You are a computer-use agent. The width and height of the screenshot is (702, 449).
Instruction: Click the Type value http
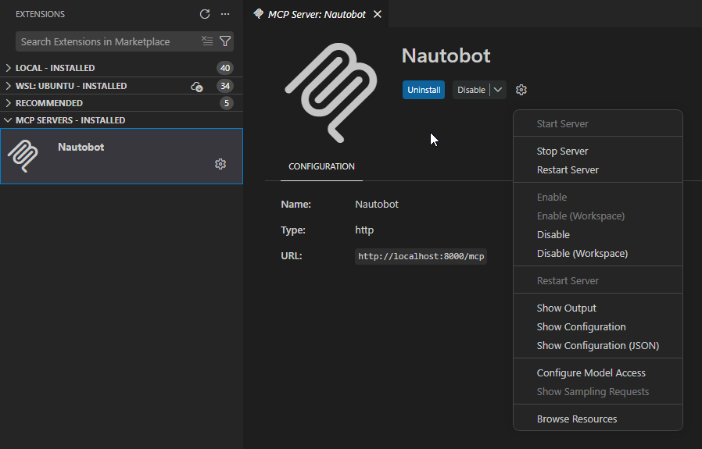[364, 230]
